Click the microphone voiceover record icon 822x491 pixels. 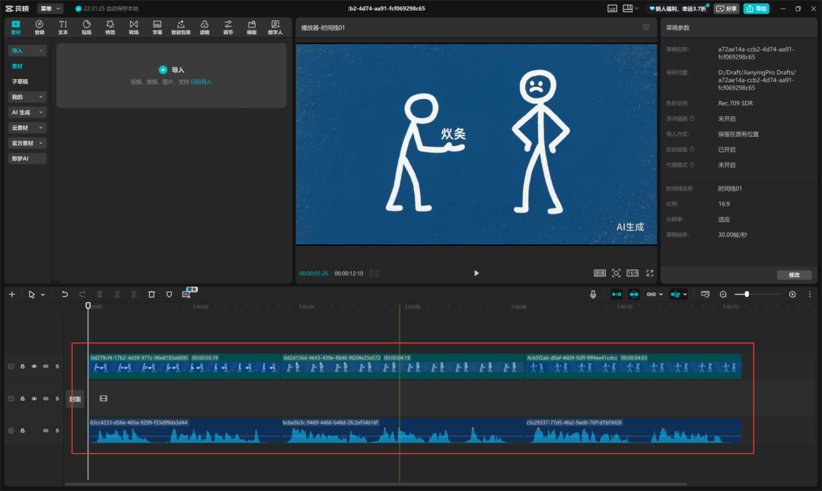pyautogui.click(x=593, y=294)
